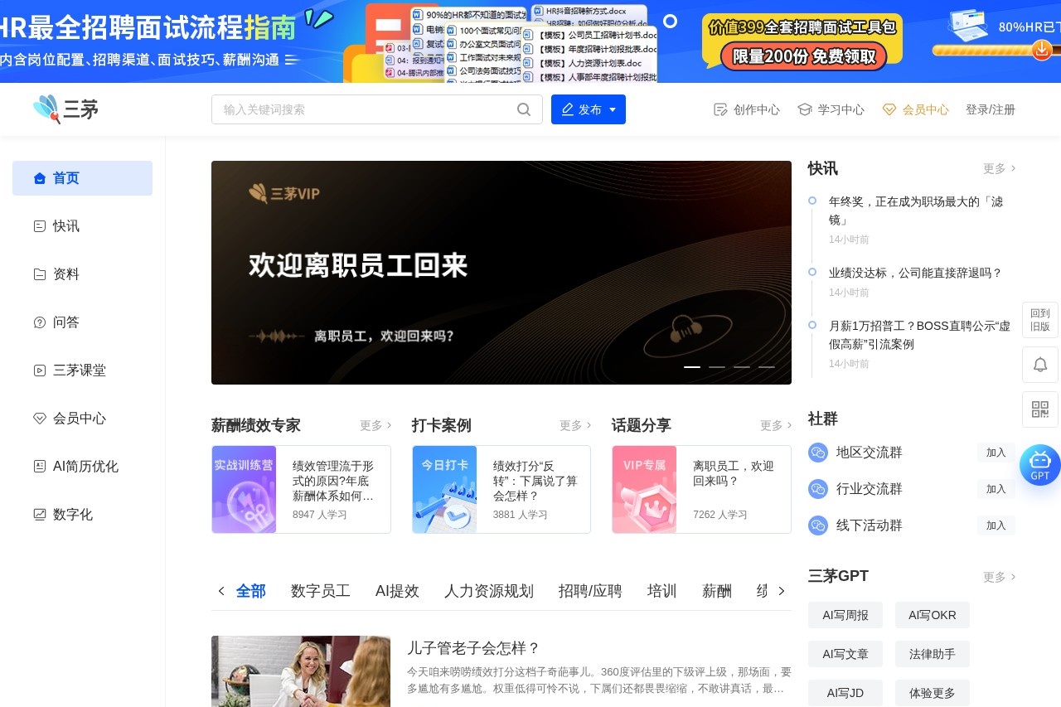Select the AI提效 category tab
Viewport: 1061px width, 707px height.
click(x=397, y=591)
